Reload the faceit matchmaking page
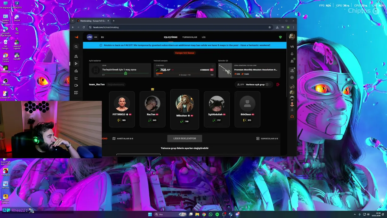The image size is (387, 218). [84, 27]
